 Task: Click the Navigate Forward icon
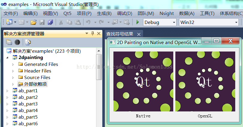127,22
